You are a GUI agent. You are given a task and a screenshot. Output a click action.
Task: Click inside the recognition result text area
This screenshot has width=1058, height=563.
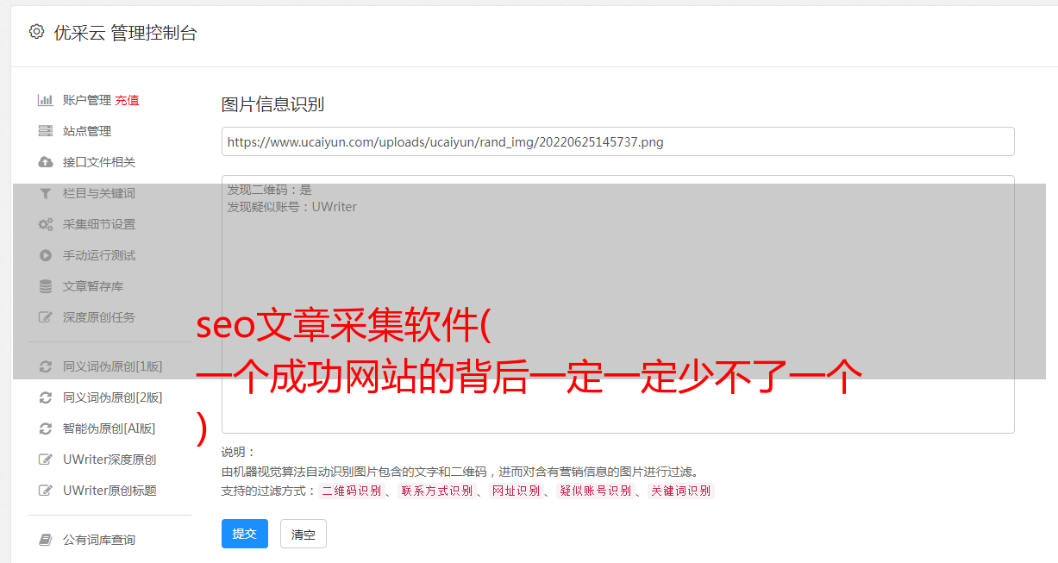(x=617, y=303)
